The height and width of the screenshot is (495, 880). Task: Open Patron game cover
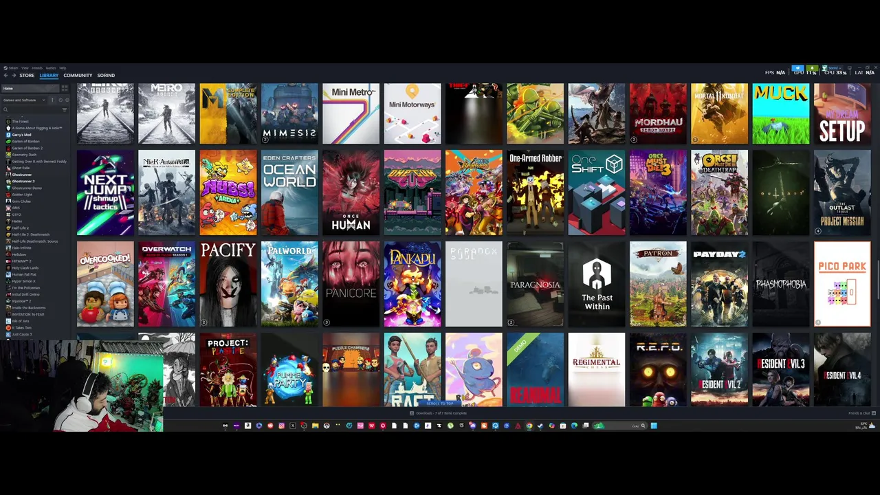pyautogui.click(x=658, y=284)
